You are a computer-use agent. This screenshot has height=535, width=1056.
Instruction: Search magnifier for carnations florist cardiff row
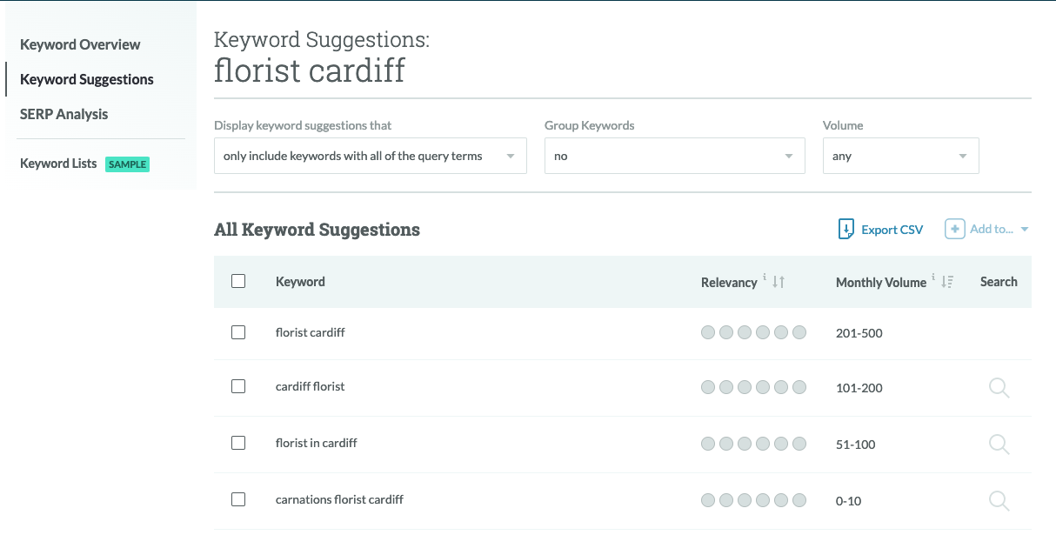999,501
